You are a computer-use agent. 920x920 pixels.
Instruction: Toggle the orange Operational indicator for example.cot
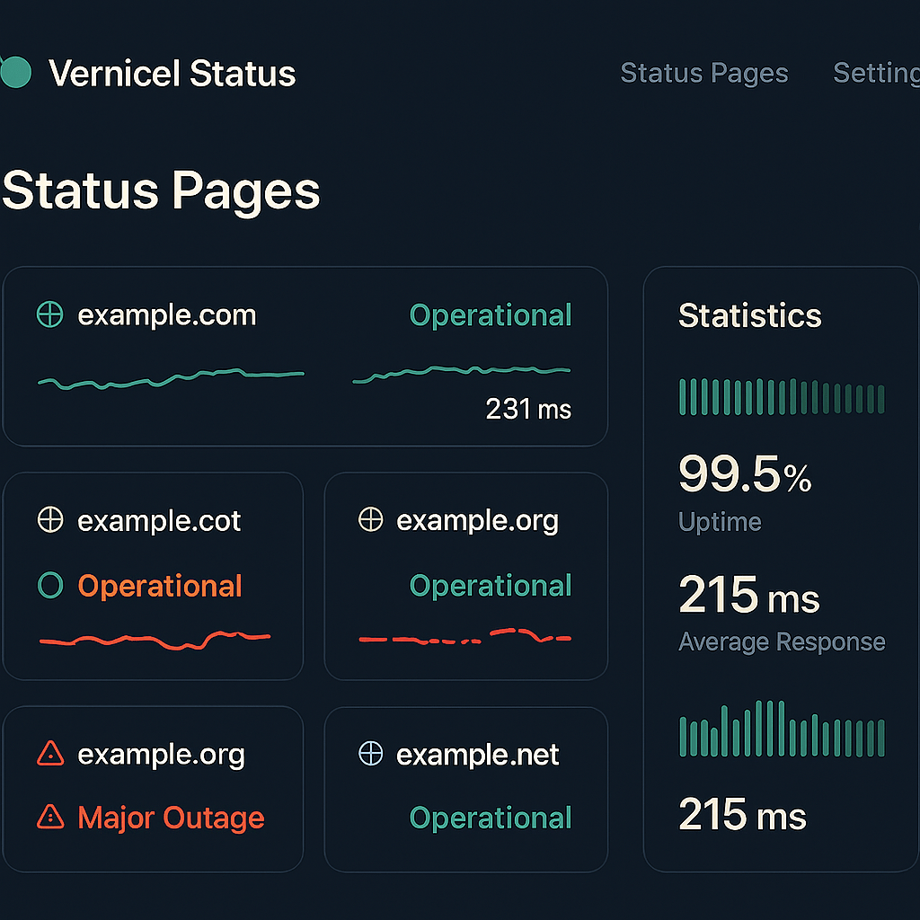coord(160,585)
